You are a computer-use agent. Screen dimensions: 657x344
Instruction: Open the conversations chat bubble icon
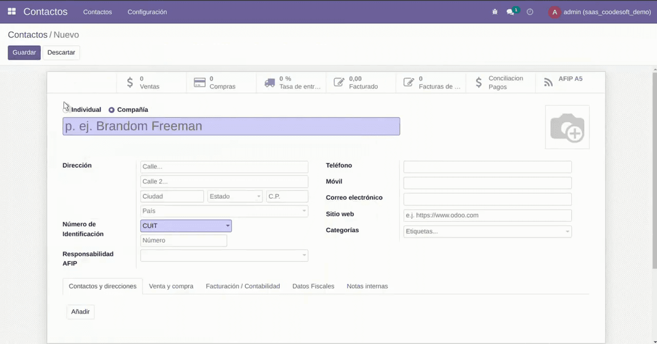[x=510, y=12]
